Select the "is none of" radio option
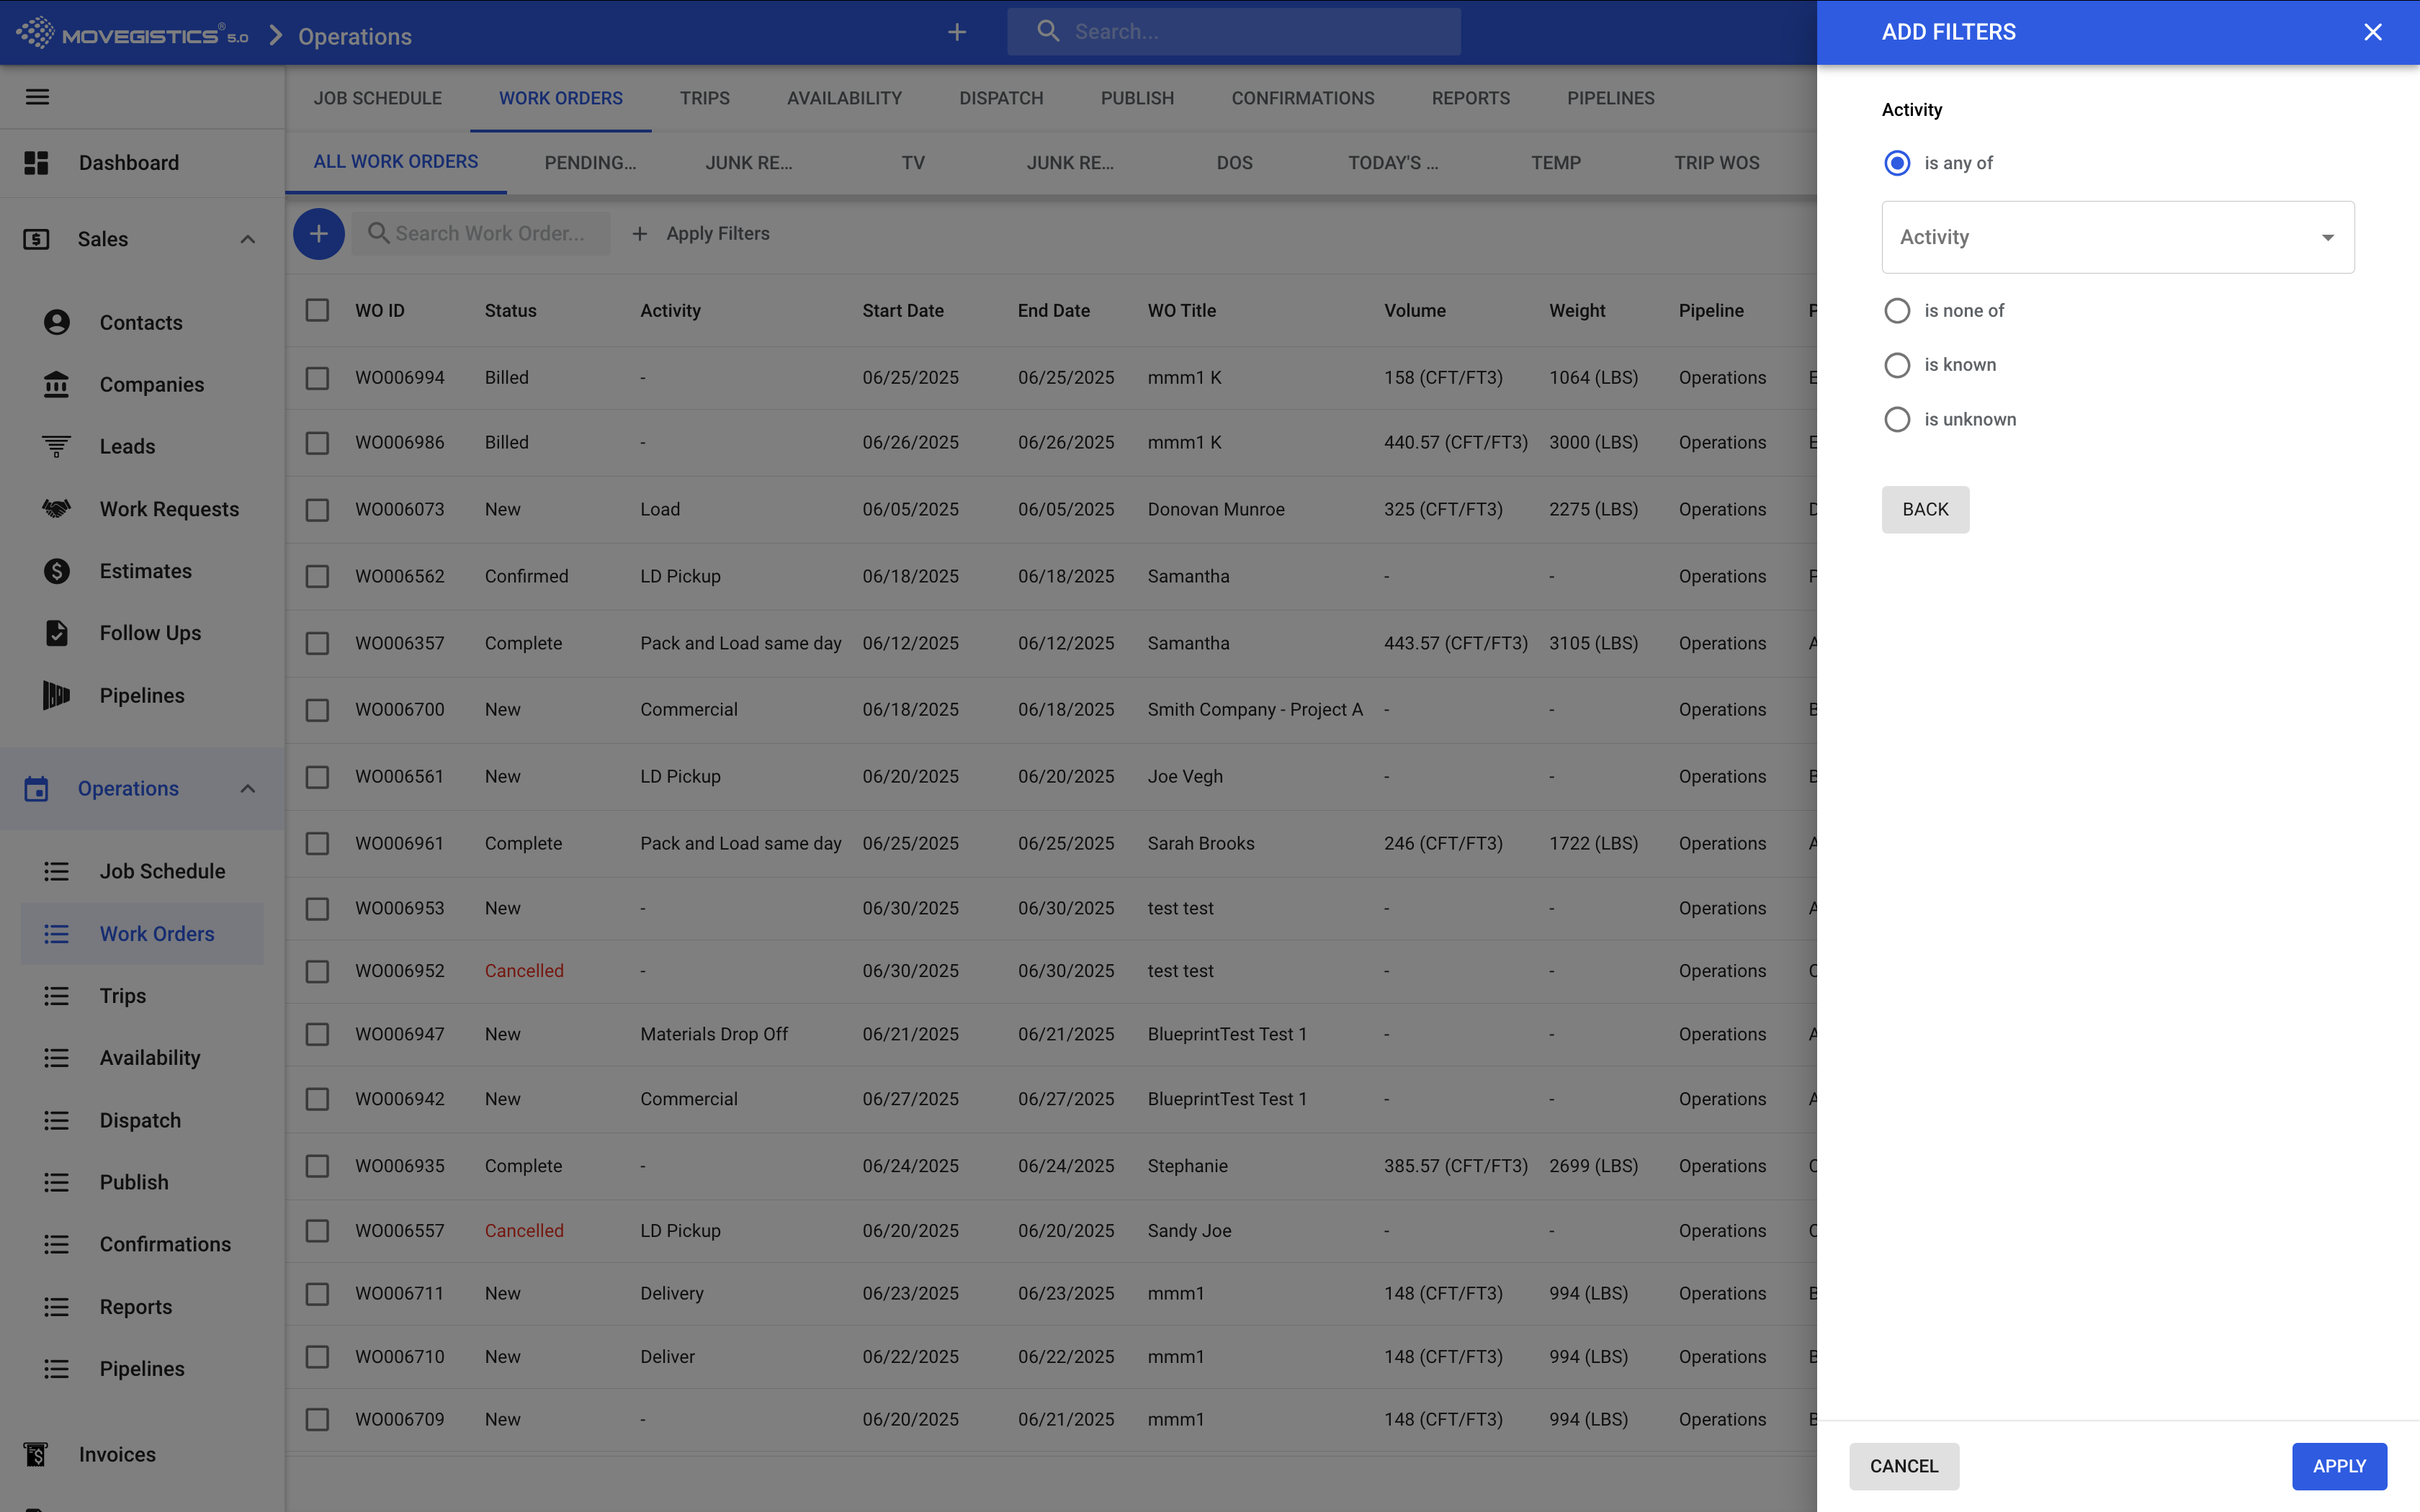This screenshot has height=1512, width=2420. 1896,311
